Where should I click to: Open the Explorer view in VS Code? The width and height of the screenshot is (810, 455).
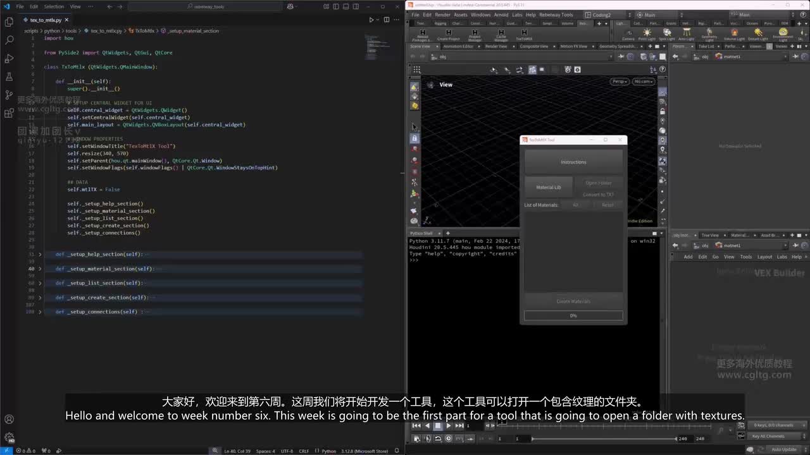click(9, 21)
